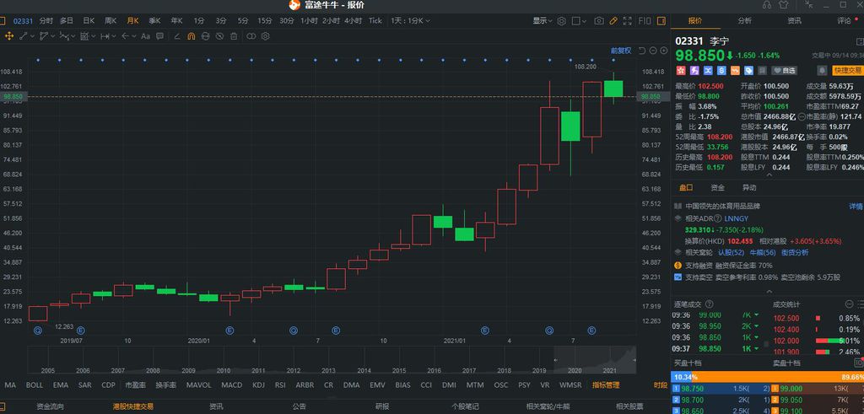Image resolution: width=864 pixels, height=414 pixels.
Task: Click the price alert bell icon
Action: click(x=822, y=71)
